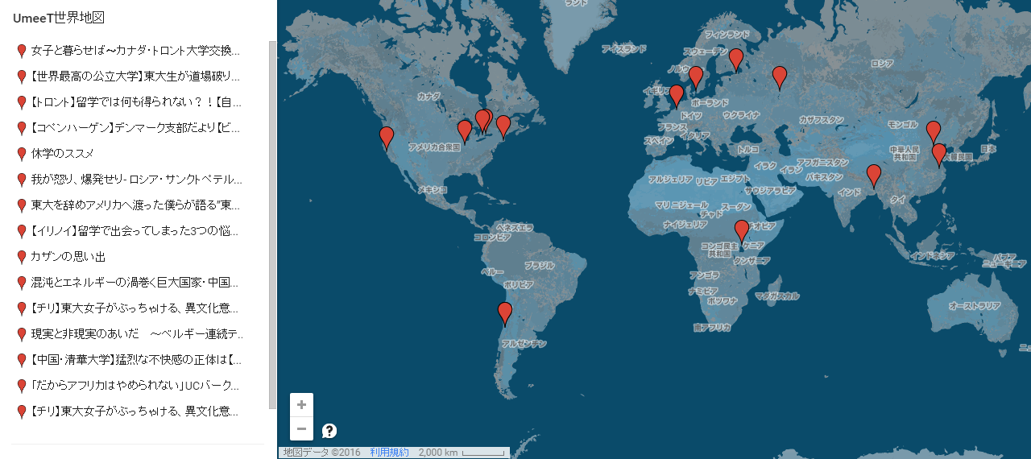Select the 【イリノイ】留学で出会ってしまった entry
Image resolution: width=1031 pixels, height=459 pixels.
[135, 231]
